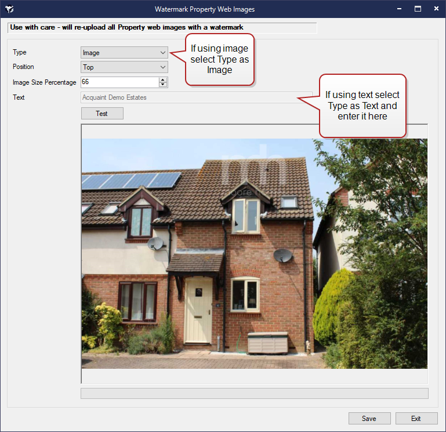Click the Image Size Percentage value field

pyautogui.click(x=119, y=82)
